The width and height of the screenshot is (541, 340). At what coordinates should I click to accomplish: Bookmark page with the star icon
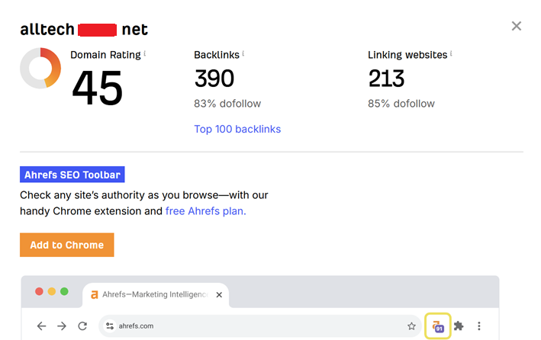click(x=411, y=326)
